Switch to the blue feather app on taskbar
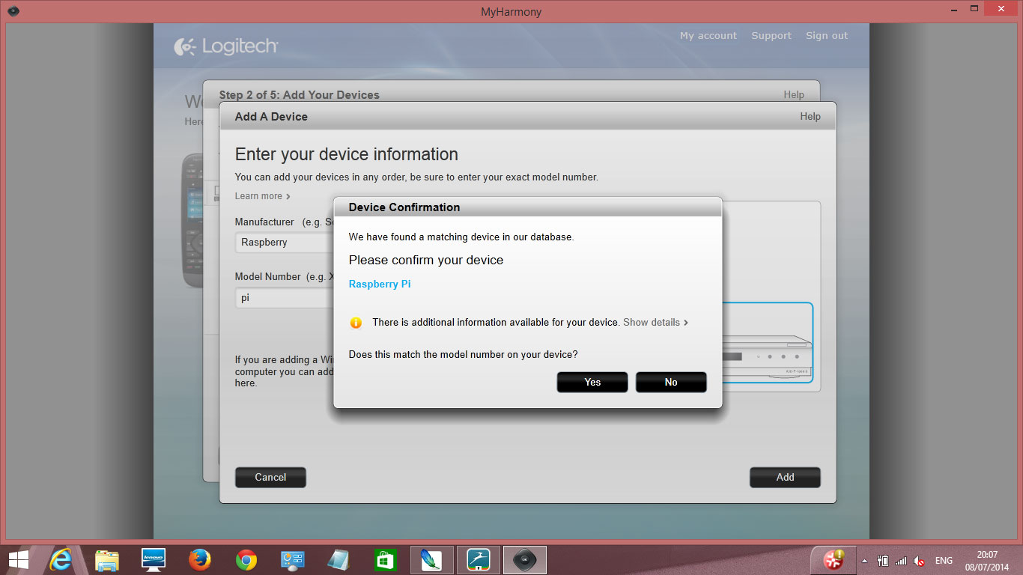Image resolution: width=1023 pixels, height=575 pixels. [432, 559]
